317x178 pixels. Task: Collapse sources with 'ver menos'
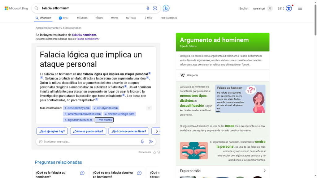104,120
